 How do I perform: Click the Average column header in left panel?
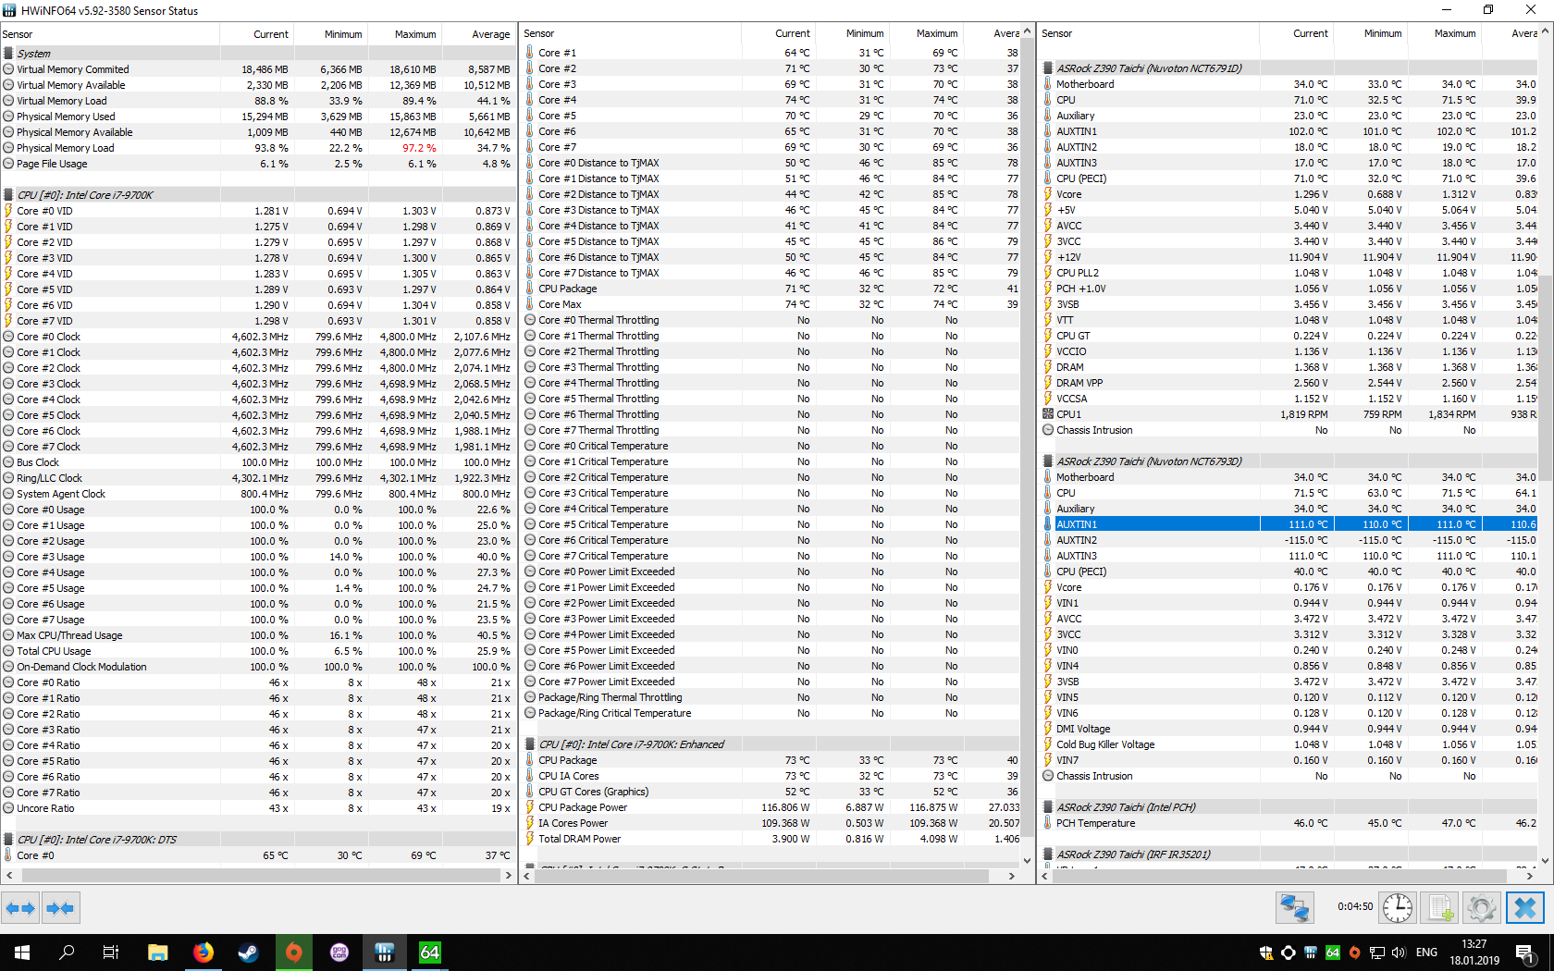coord(478,34)
